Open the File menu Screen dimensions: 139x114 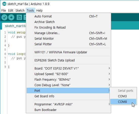[x=4, y=11]
